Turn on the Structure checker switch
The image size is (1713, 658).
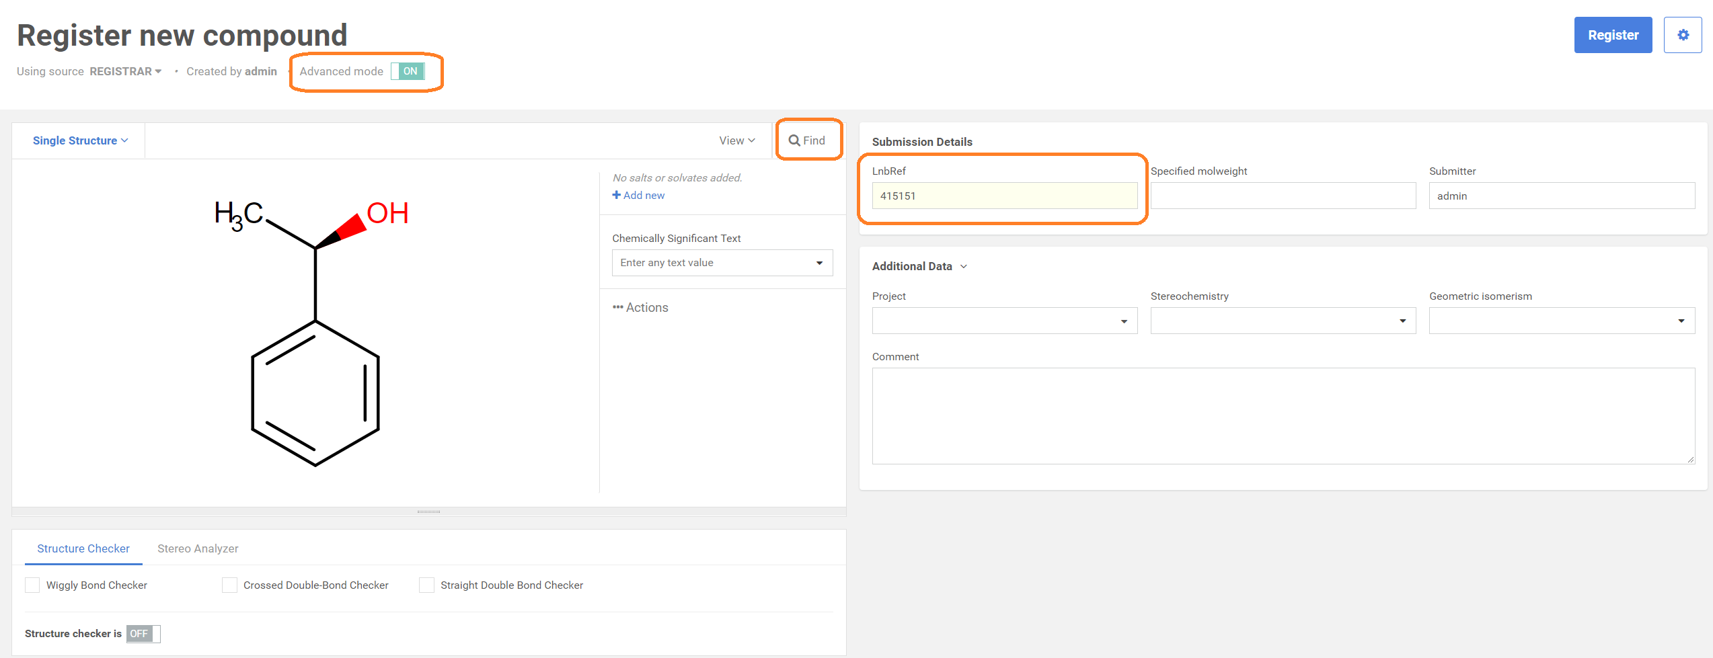tap(143, 634)
